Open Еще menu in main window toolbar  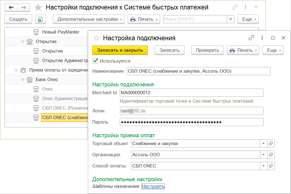248,19
